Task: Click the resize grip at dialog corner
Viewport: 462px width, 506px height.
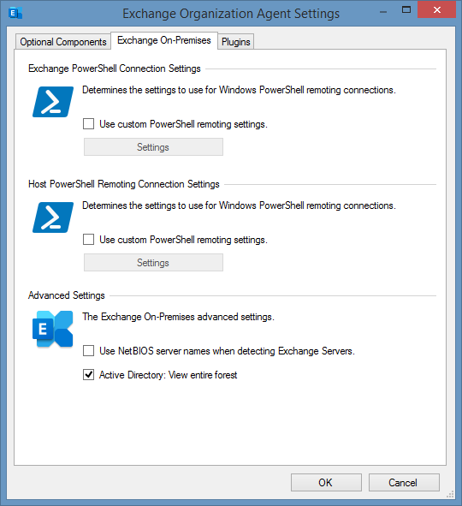Action: point(450,494)
